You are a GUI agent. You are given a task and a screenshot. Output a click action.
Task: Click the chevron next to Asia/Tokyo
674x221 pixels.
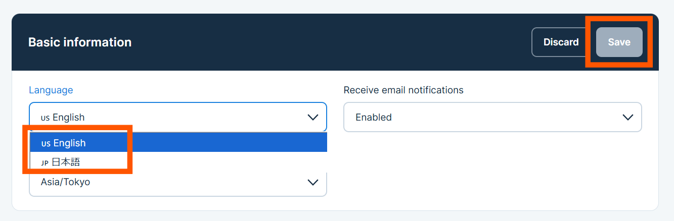(x=313, y=182)
